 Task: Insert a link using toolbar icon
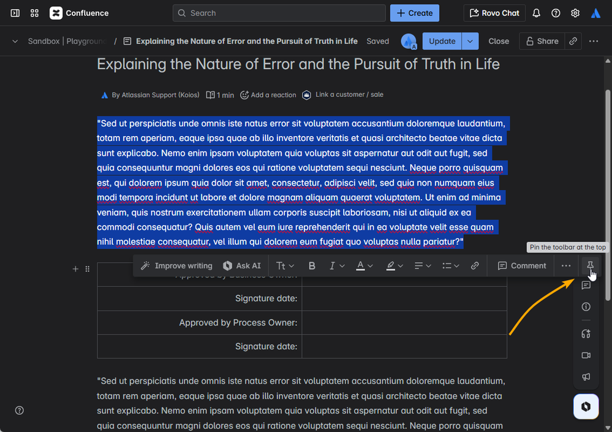pos(475,266)
